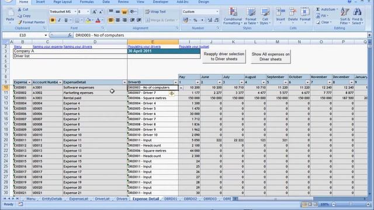Click Decrease Decimal icon
Viewport: 374px width, 210px height.
(216, 20)
